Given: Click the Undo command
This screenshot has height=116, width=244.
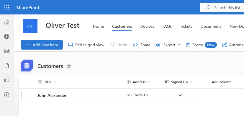Looking at the screenshot, I should point(119,45).
